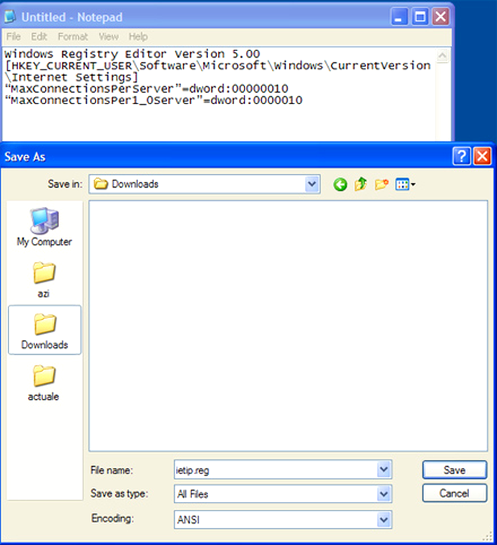Open the View Menu icon dropdown
This screenshot has height=545, width=497.
pyautogui.click(x=406, y=184)
